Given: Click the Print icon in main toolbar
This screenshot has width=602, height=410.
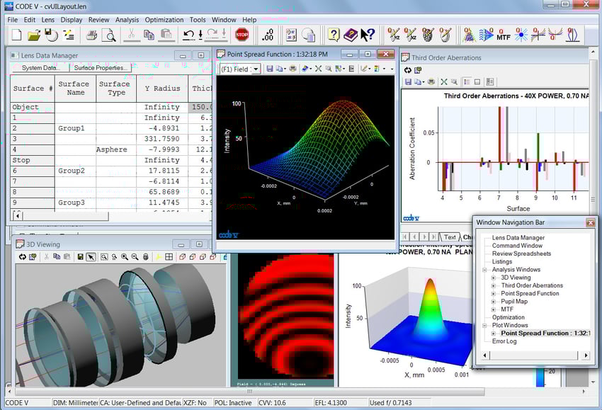Looking at the screenshot, I should point(92,35).
